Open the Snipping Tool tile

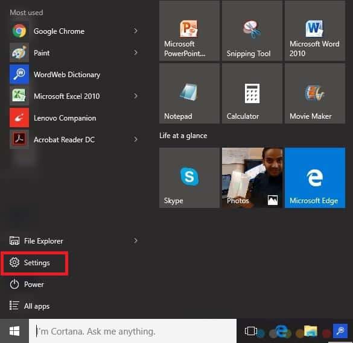252,31
